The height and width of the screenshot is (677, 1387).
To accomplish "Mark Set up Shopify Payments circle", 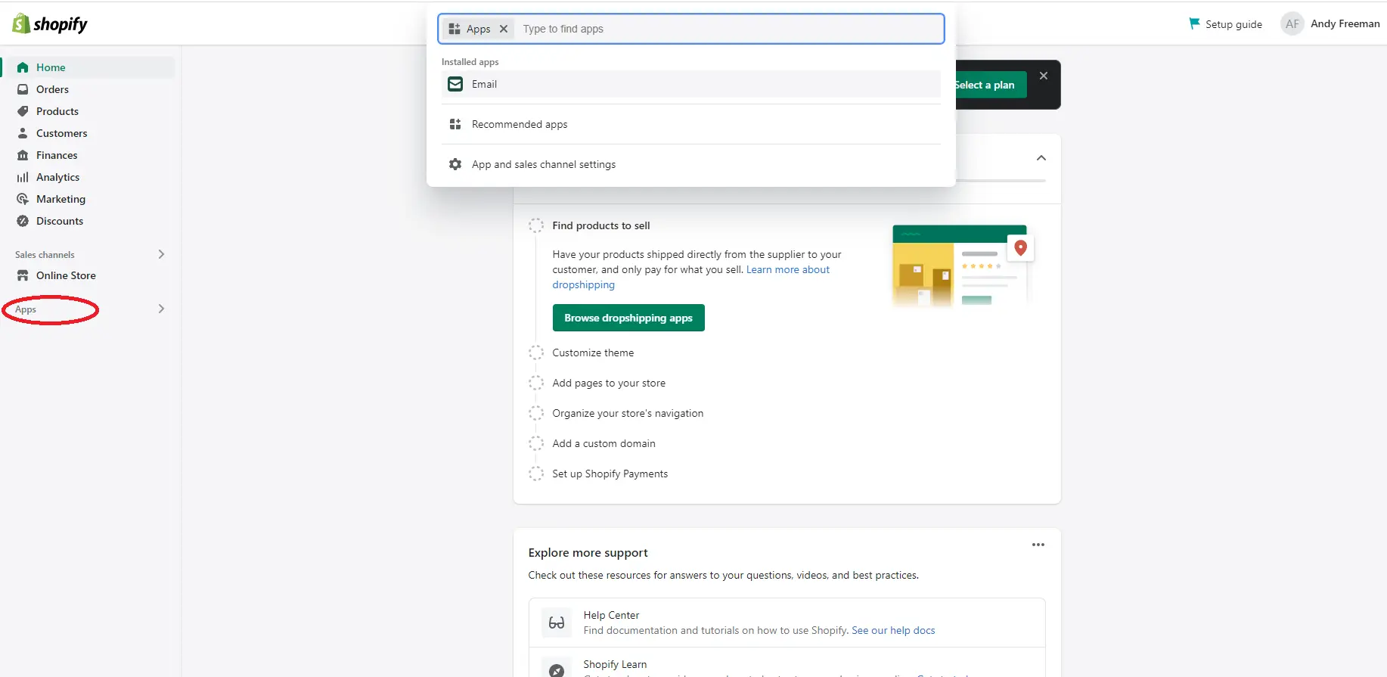I will pos(536,474).
